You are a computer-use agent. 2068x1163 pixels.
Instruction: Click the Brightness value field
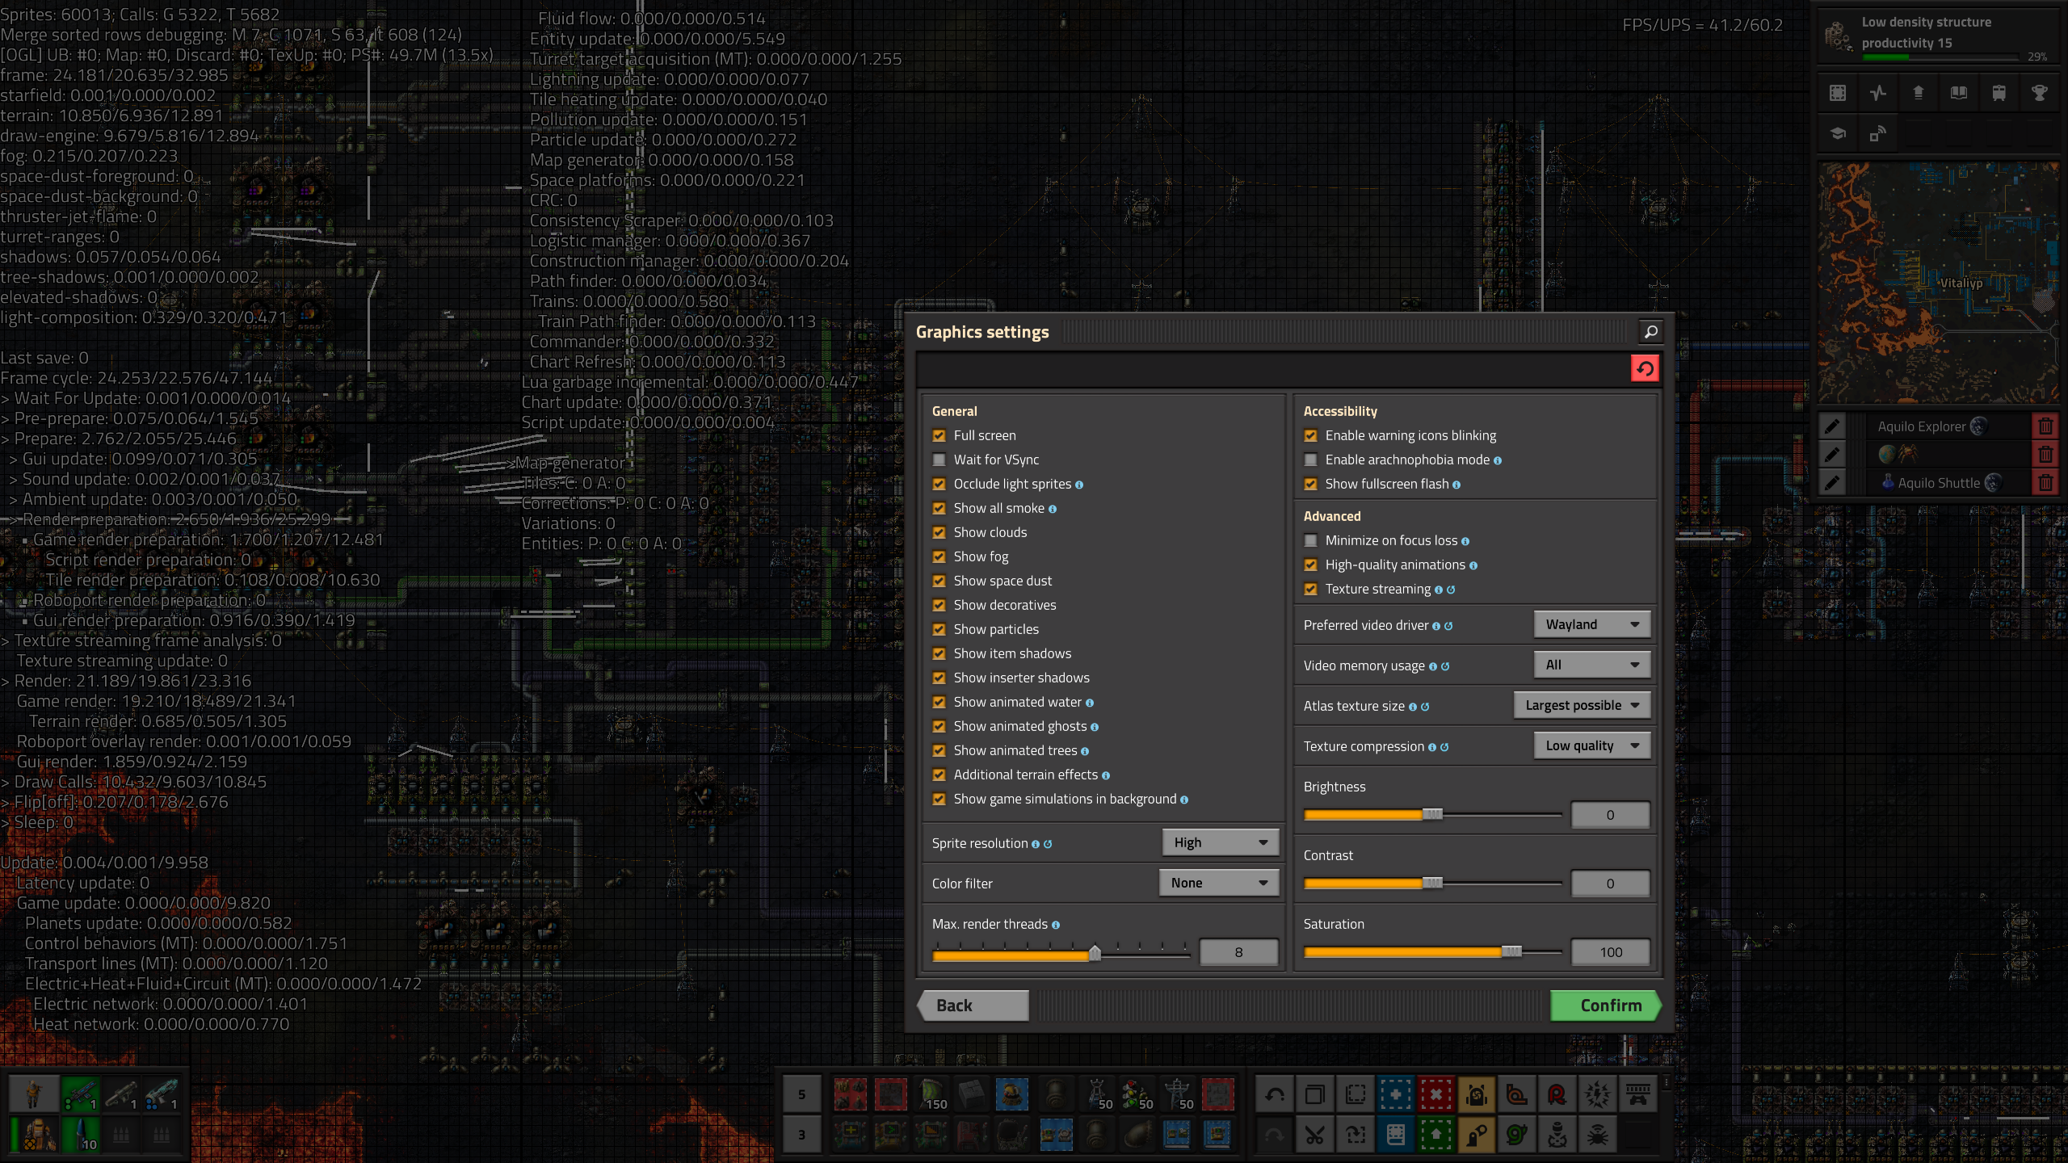1610,815
